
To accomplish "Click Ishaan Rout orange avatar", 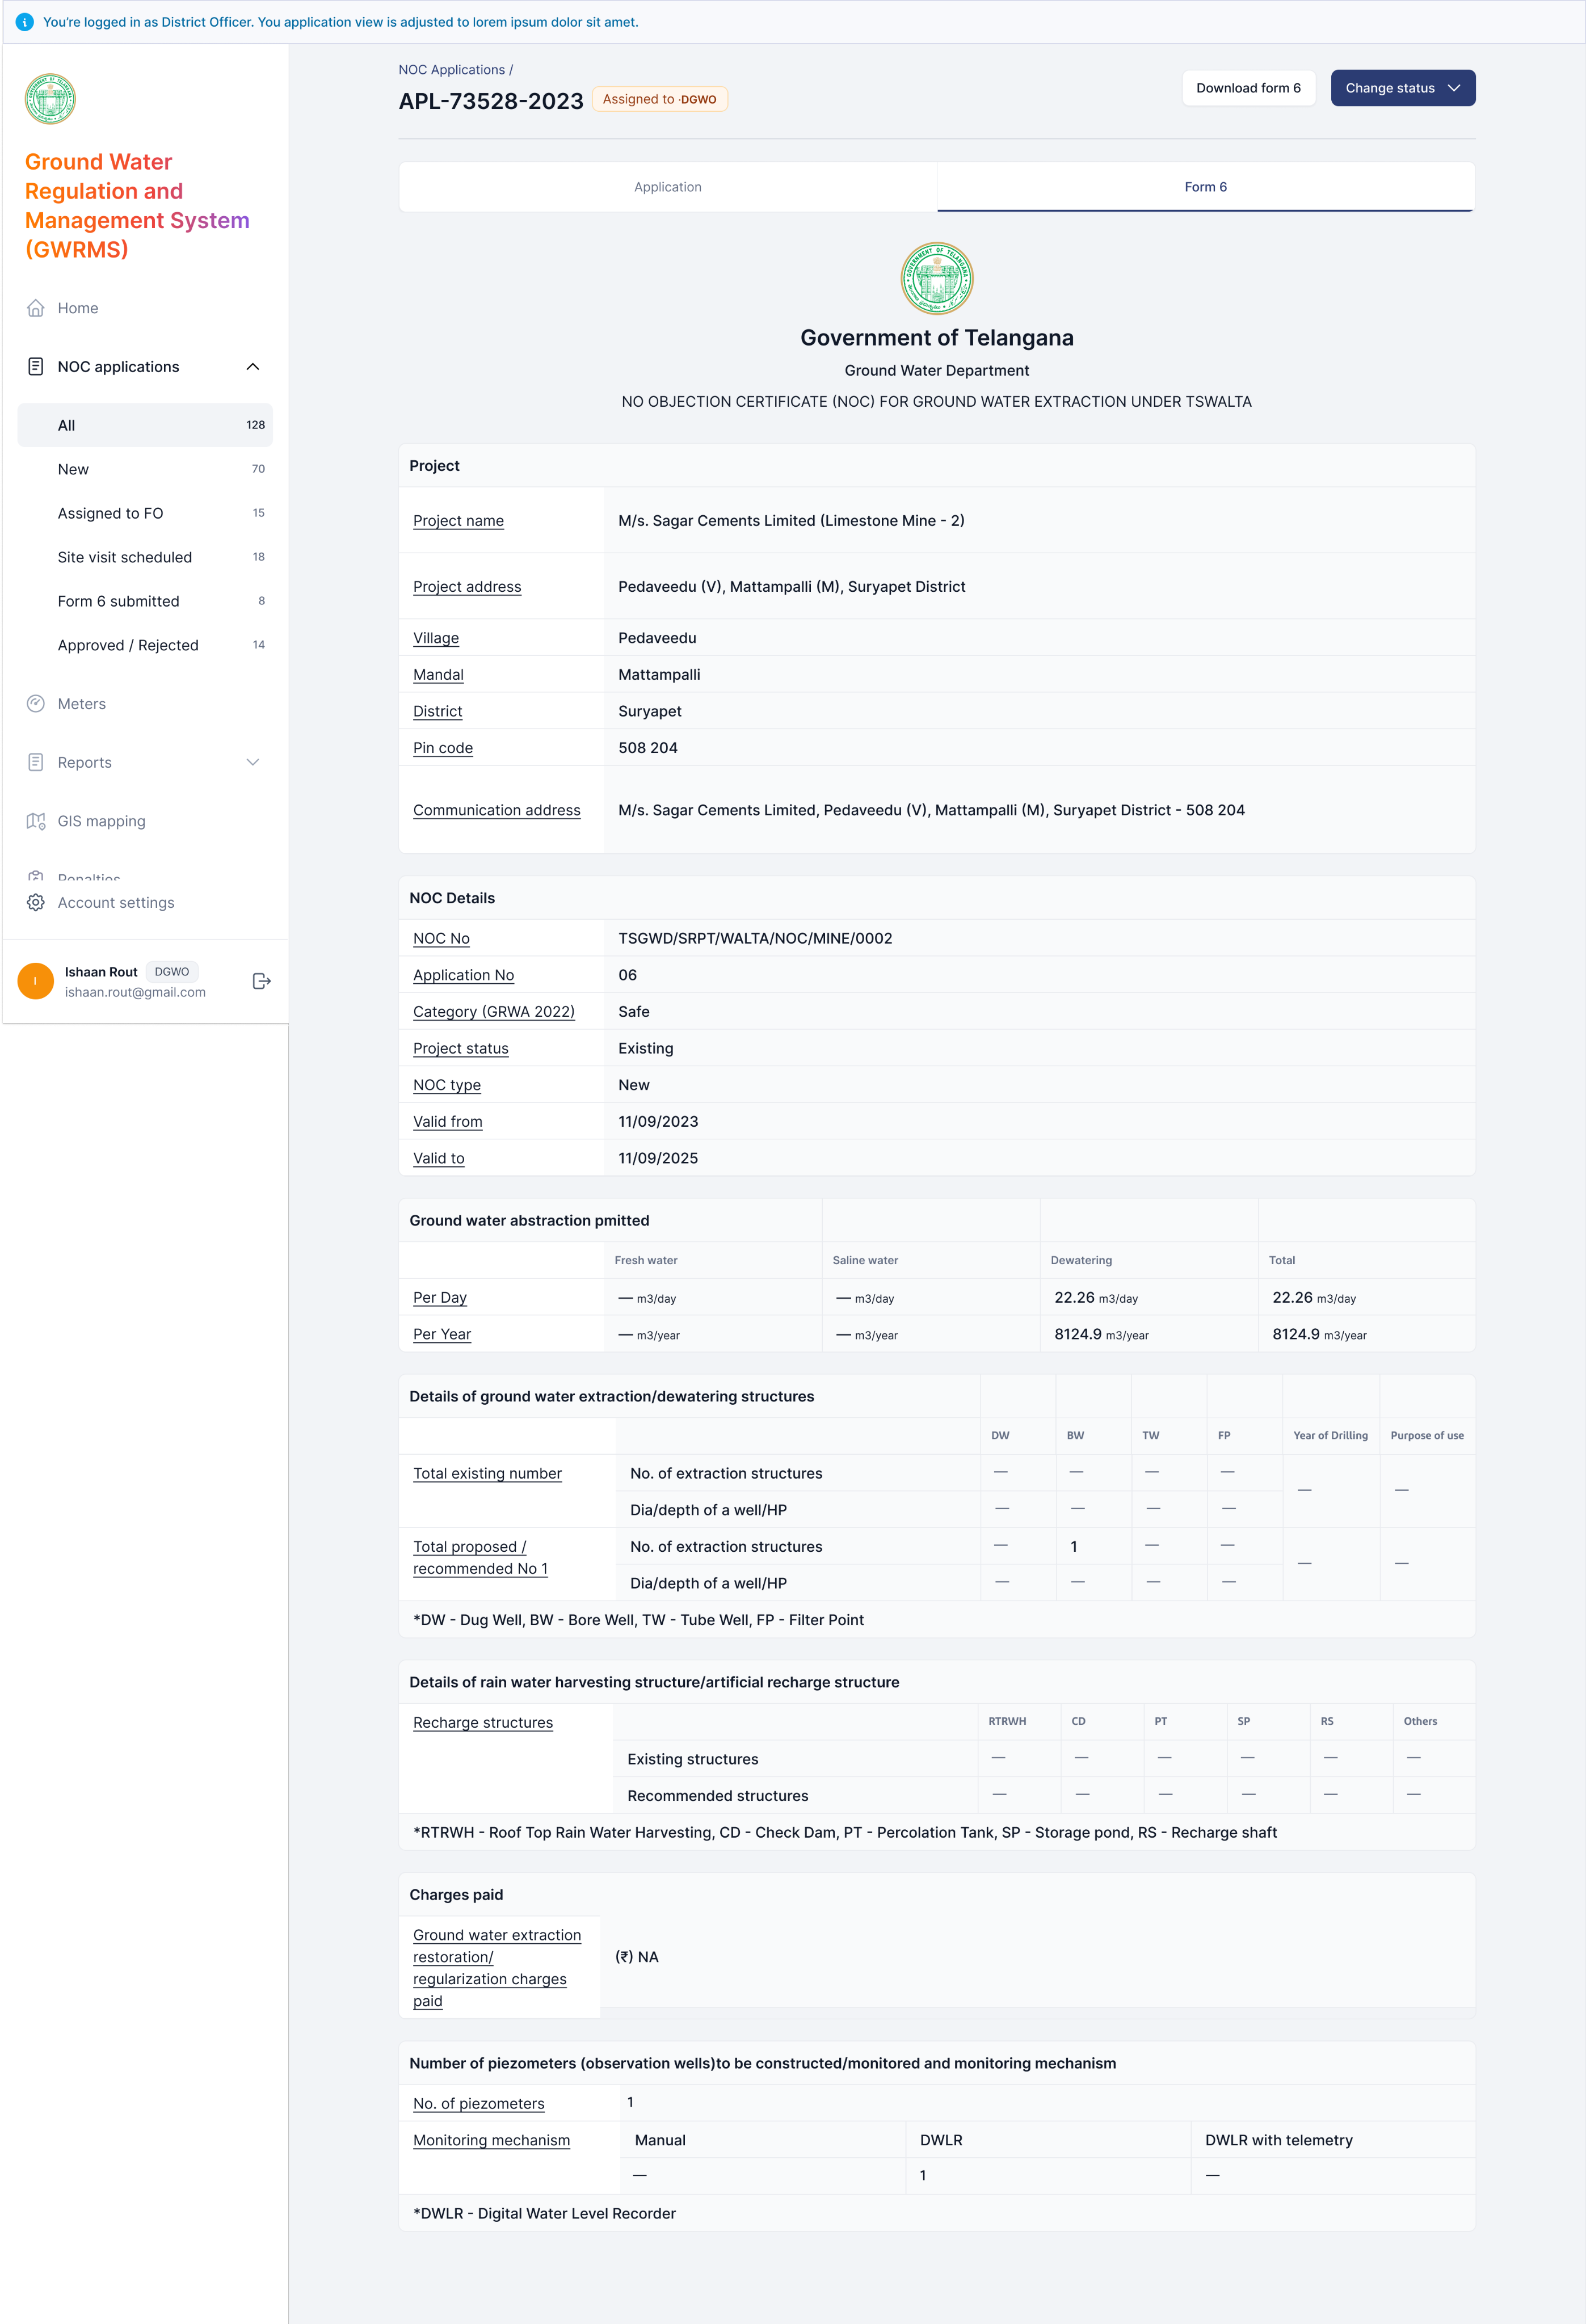I will [x=36, y=981].
